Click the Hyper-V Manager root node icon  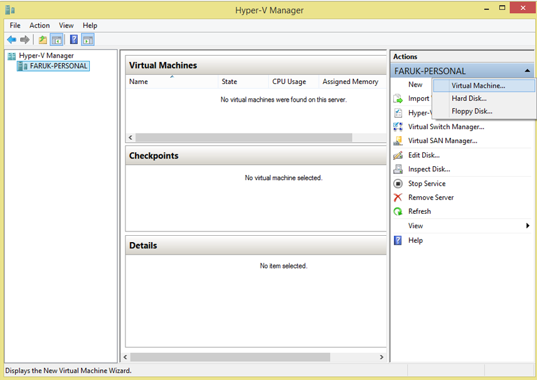point(12,56)
